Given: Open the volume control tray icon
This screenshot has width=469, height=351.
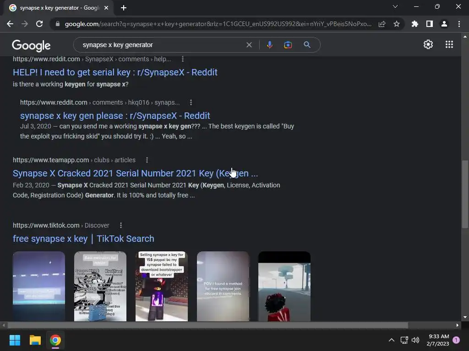Looking at the screenshot, I should tap(415, 340).
